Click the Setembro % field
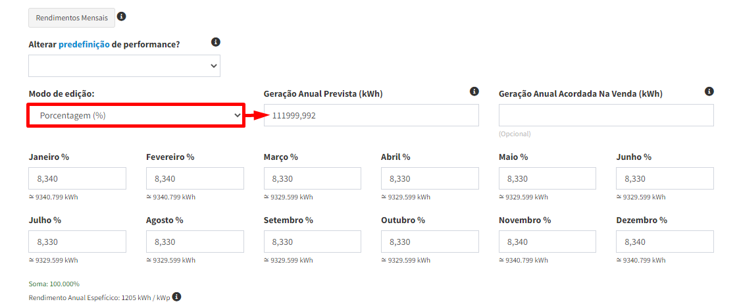This screenshot has height=308, width=739. click(313, 242)
